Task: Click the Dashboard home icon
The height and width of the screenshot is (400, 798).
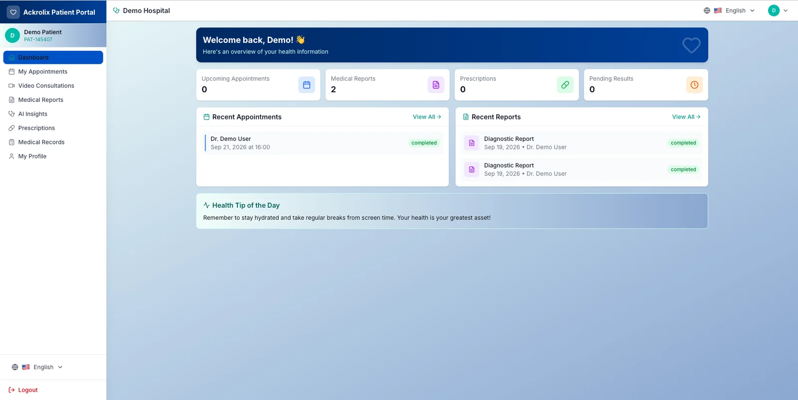Action: 11,58
